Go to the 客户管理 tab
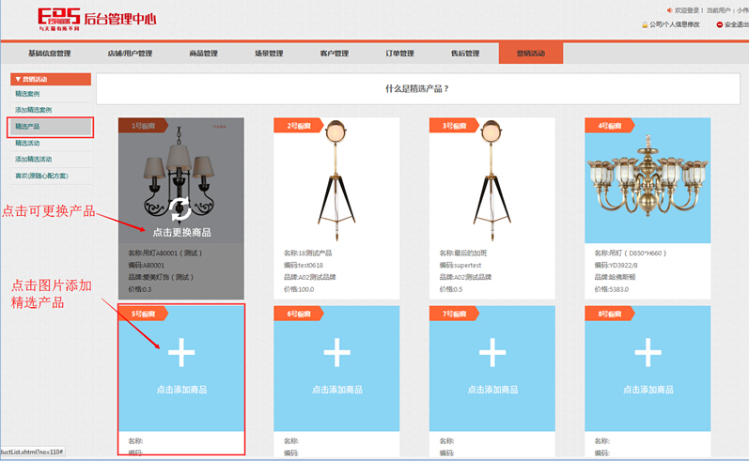This screenshot has height=461, width=749. point(335,54)
